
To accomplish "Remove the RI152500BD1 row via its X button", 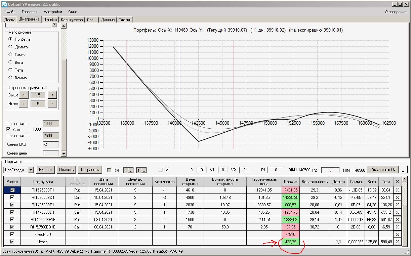I will click(397, 198).
